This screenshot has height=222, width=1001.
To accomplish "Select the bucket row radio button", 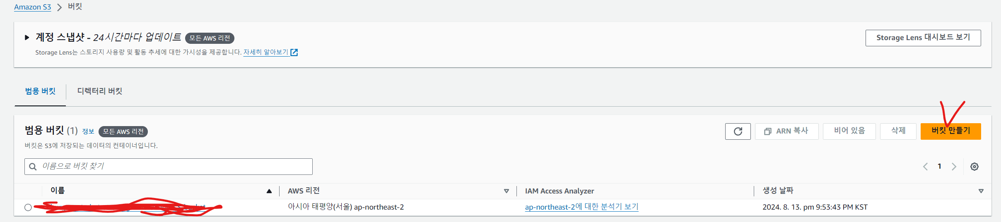I will [x=28, y=208].
